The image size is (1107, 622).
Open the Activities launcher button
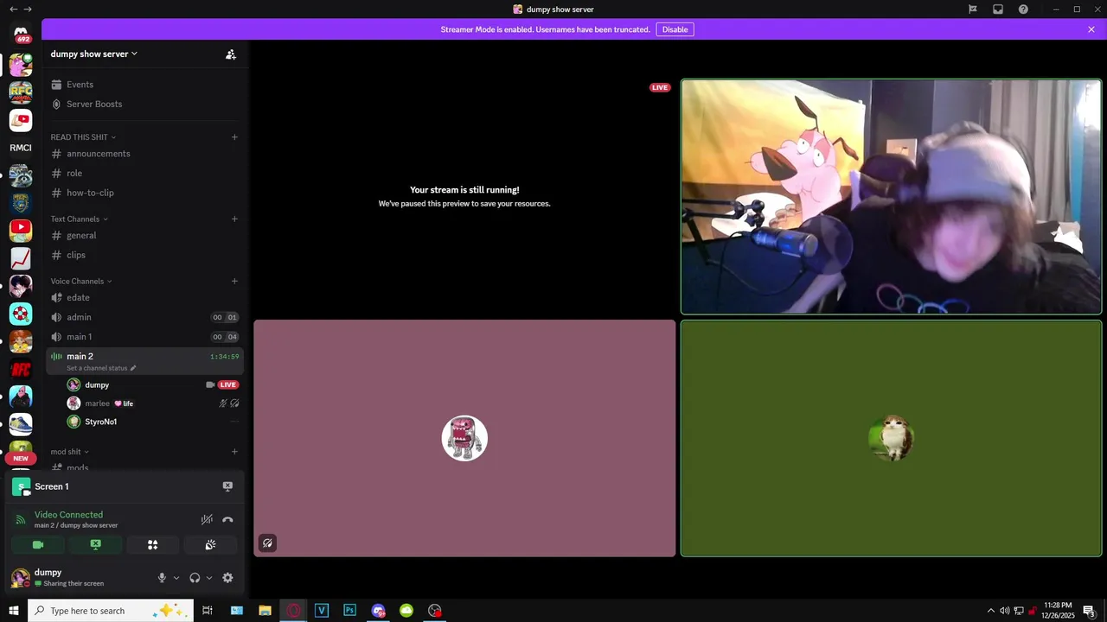click(x=153, y=545)
